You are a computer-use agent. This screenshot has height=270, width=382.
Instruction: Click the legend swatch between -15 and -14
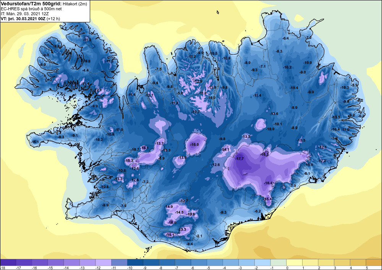[56, 262]
